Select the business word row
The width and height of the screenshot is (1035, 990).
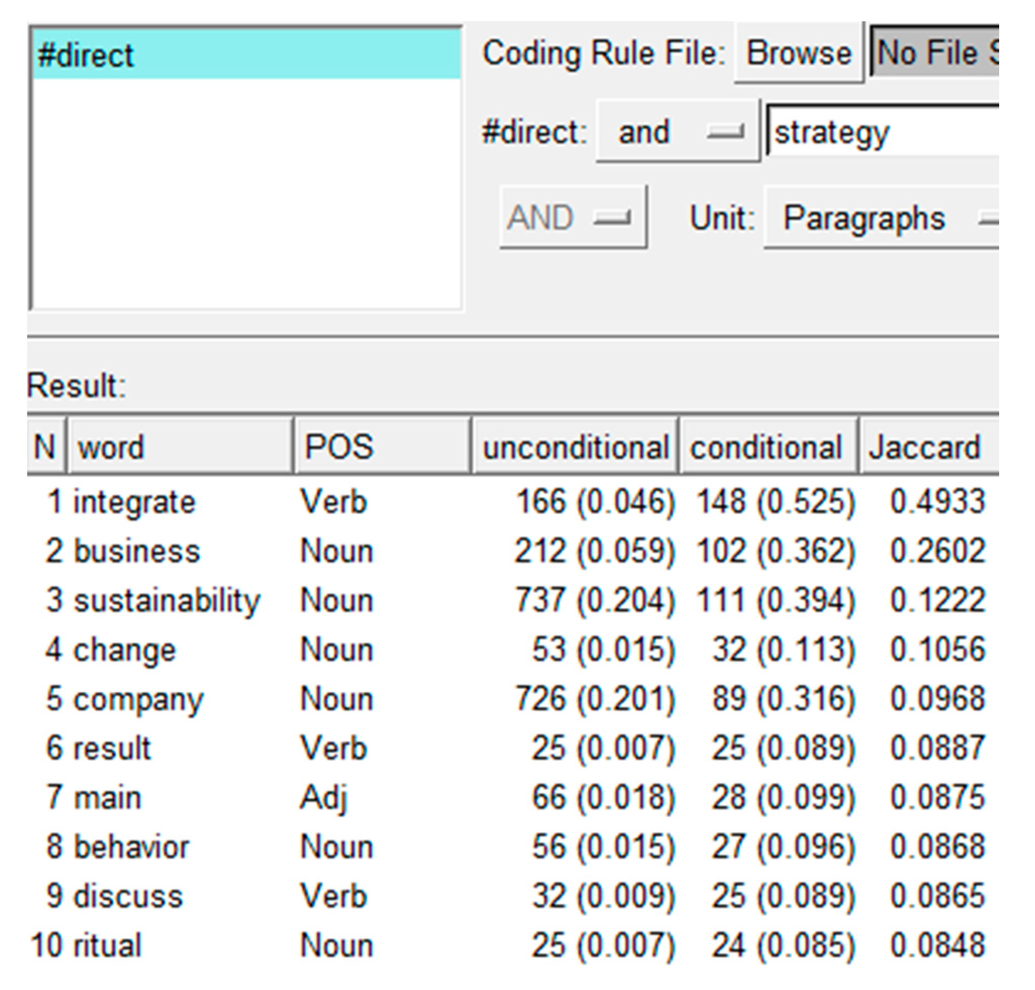coord(136,551)
